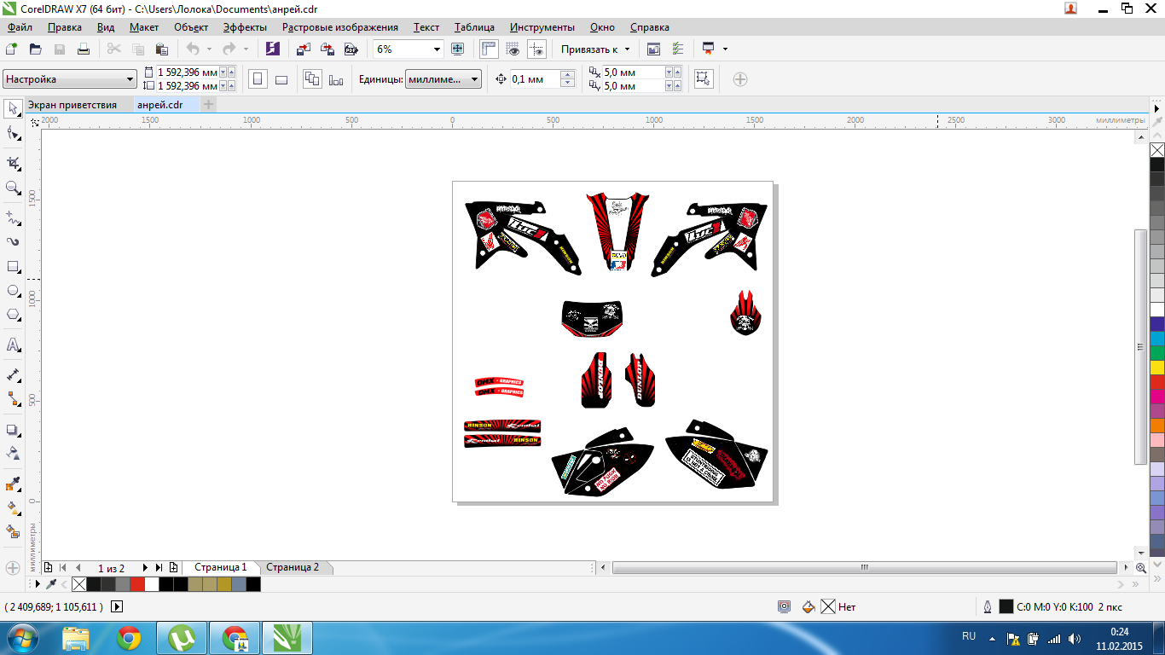
Task: Open the page size Настройка dropdown
Action: pos(130,79)
